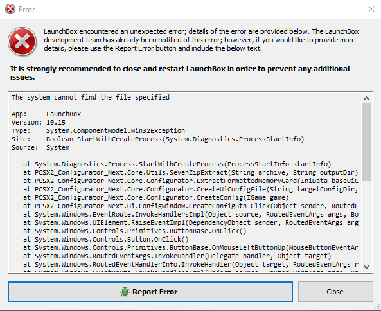Dismiss dialog using title bar X
Viewport: 381px width, 311px height.
(371, 9)
